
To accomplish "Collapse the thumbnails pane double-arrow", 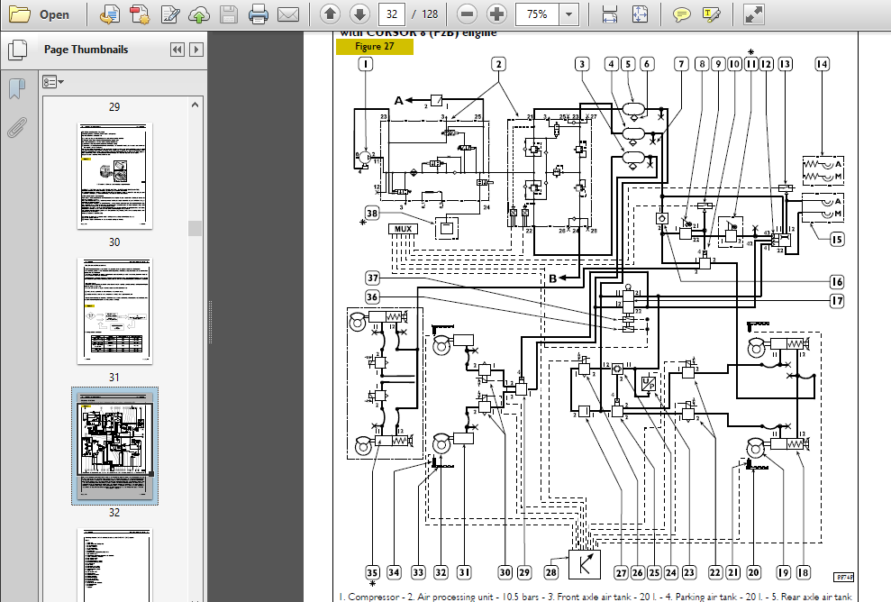I will click(177, 50).
